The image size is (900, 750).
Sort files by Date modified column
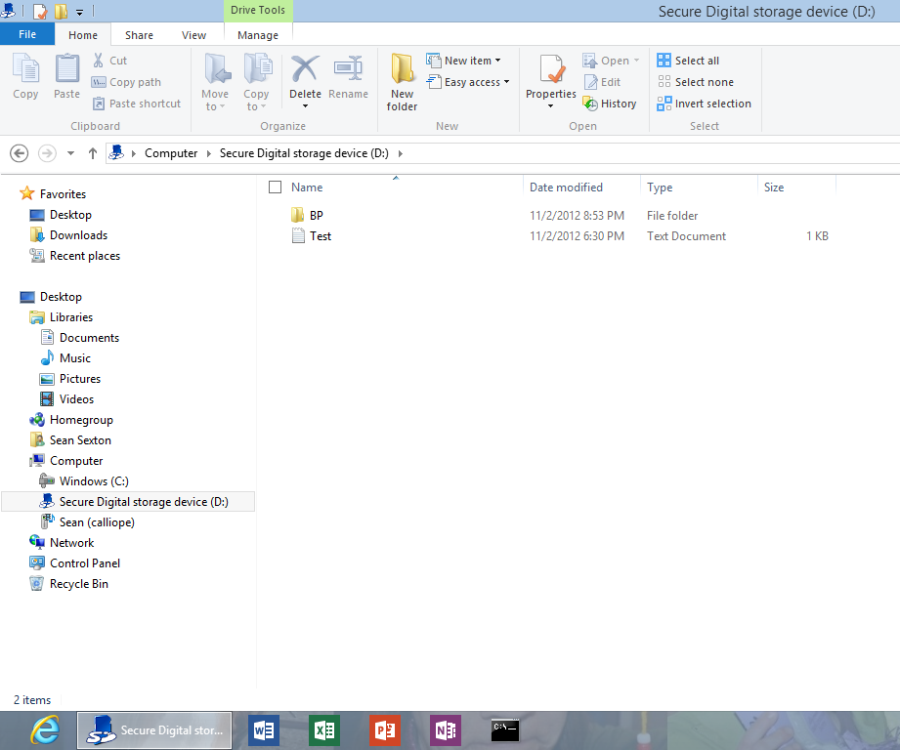coord(566,187)
